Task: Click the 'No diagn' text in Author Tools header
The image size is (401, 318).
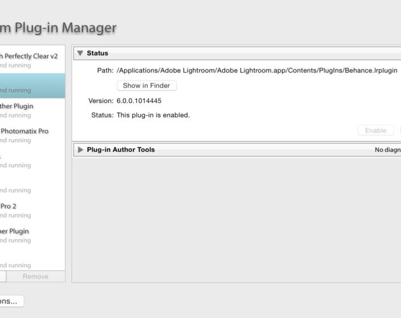Action: pyautogui.click(x=388, y=150)
